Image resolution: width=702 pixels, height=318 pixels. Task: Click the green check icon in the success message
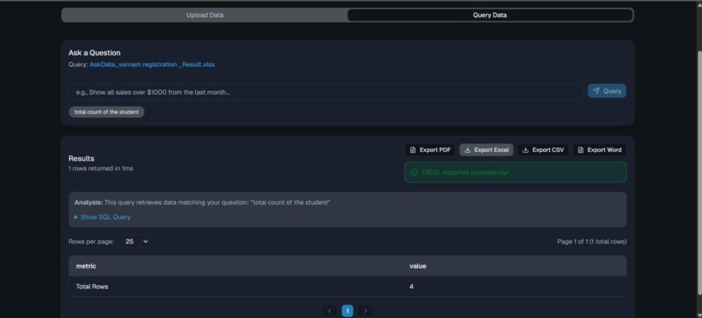pos(414,172)
